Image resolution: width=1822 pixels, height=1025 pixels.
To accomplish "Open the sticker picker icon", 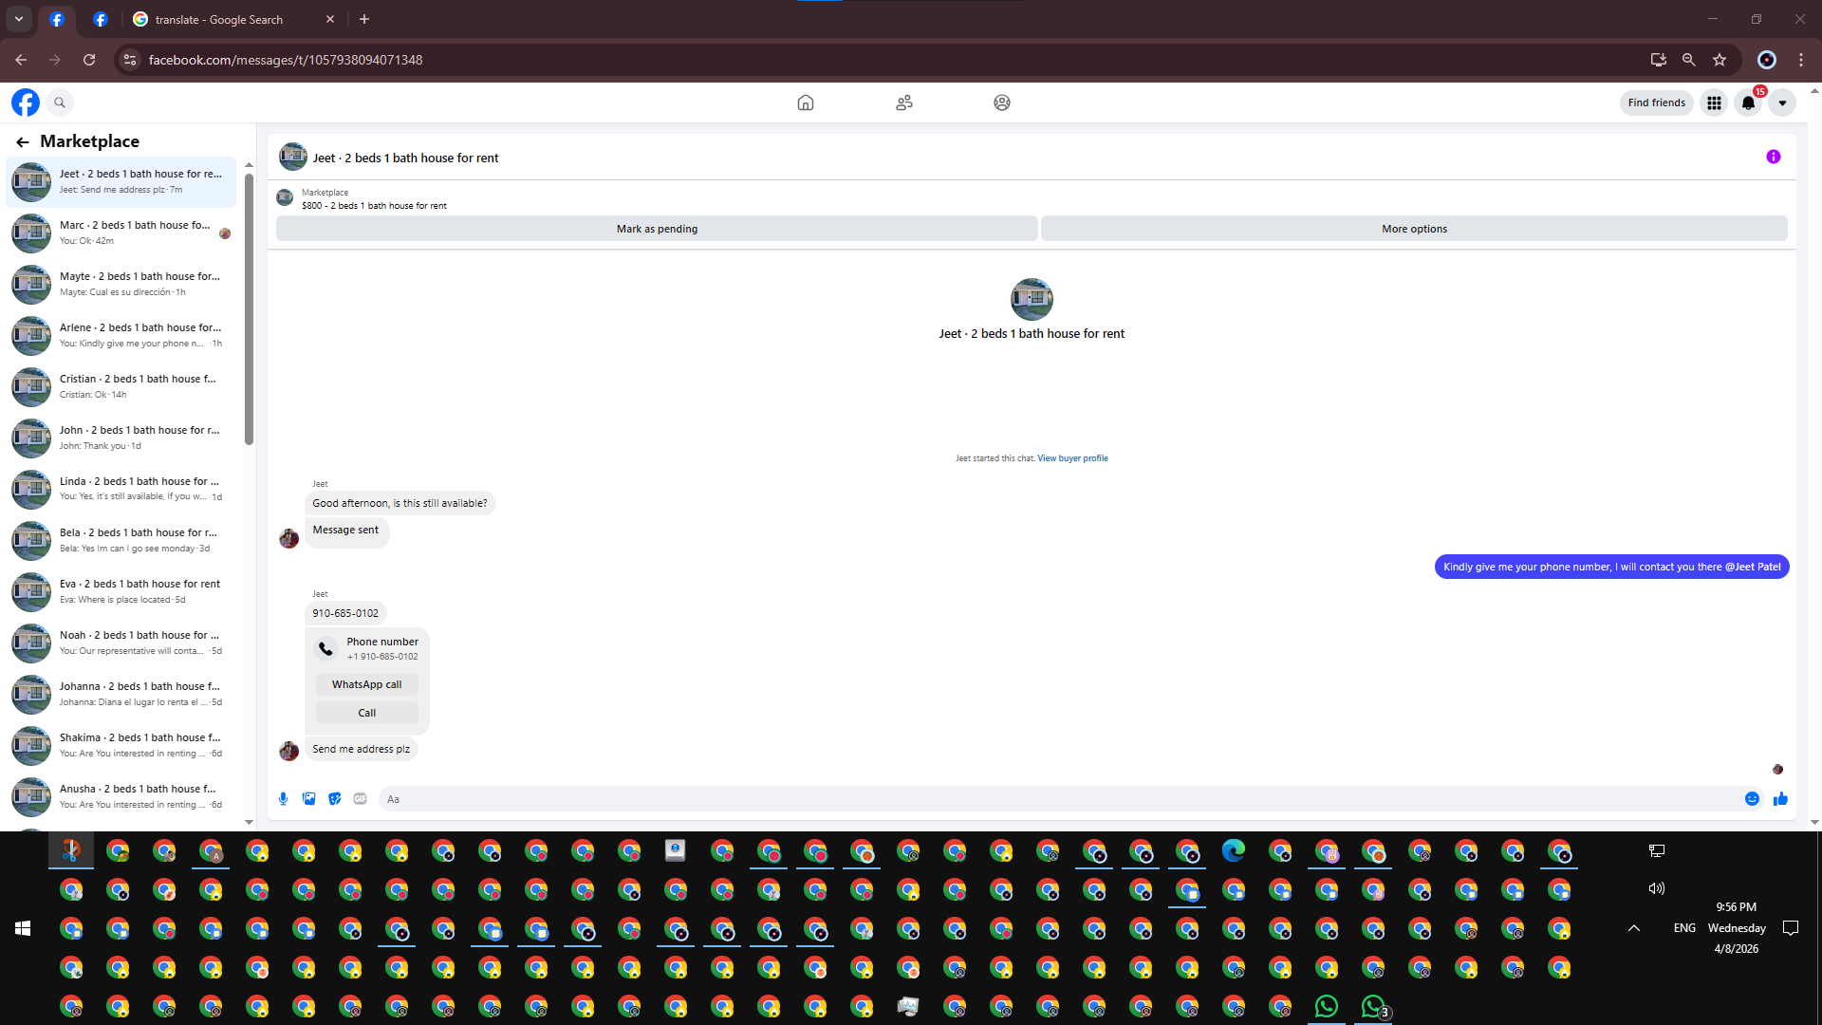I will pos(335,799).
